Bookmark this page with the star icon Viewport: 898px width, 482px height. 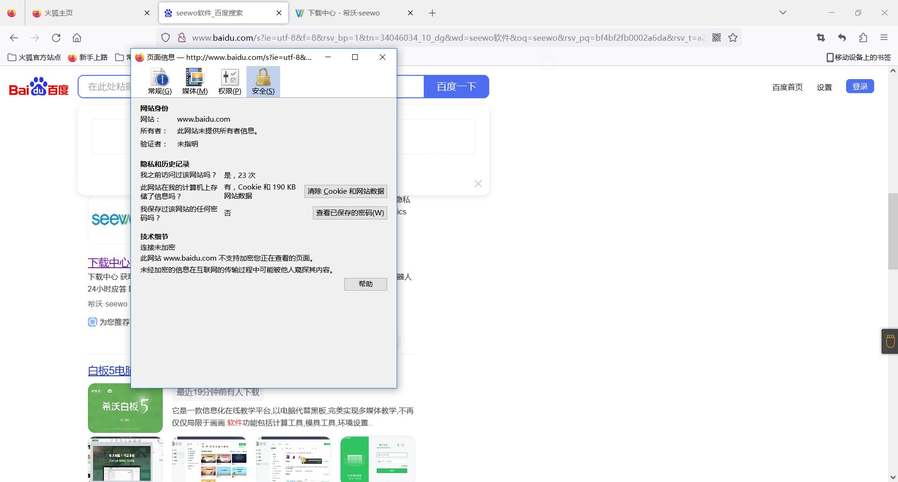(x=733, y=38)
